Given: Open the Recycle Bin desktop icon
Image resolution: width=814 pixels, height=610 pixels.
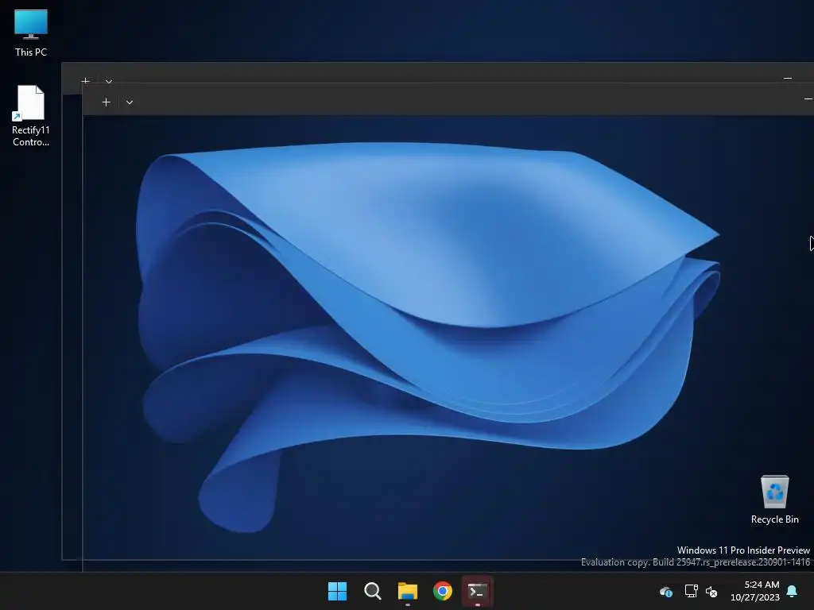Looking at the screenshot, I should click(774, 500).
